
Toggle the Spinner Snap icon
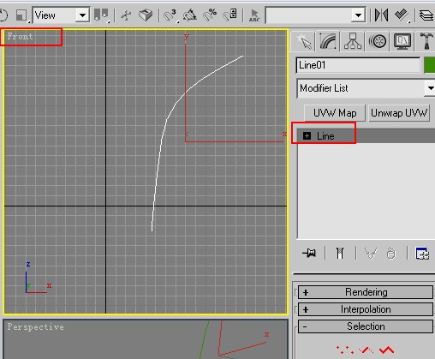point(230,15)
